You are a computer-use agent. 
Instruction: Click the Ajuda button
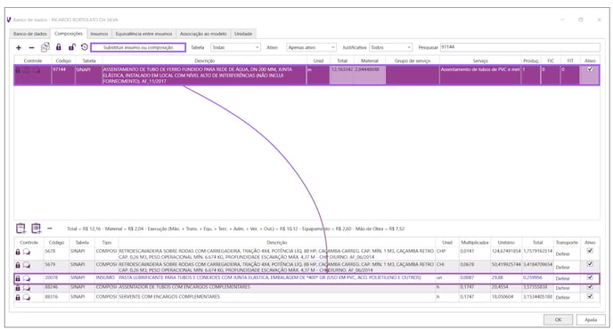click(591, 319)
